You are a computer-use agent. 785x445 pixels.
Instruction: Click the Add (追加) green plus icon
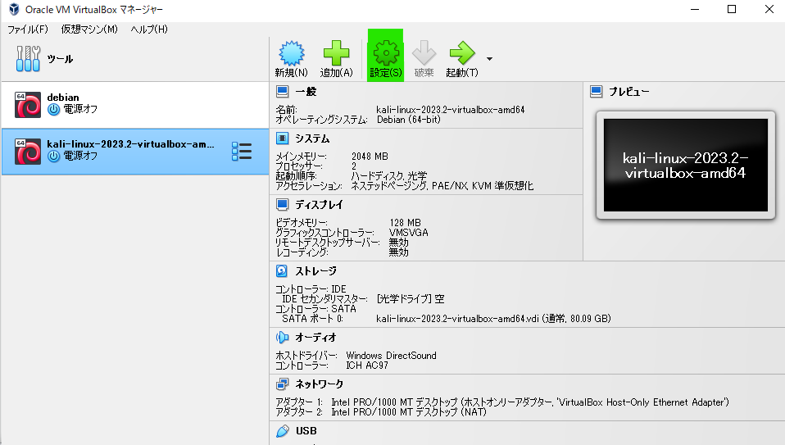336,53
